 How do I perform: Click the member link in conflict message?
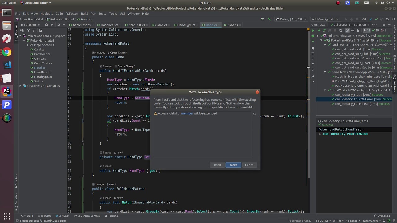(x=187, y=113)
